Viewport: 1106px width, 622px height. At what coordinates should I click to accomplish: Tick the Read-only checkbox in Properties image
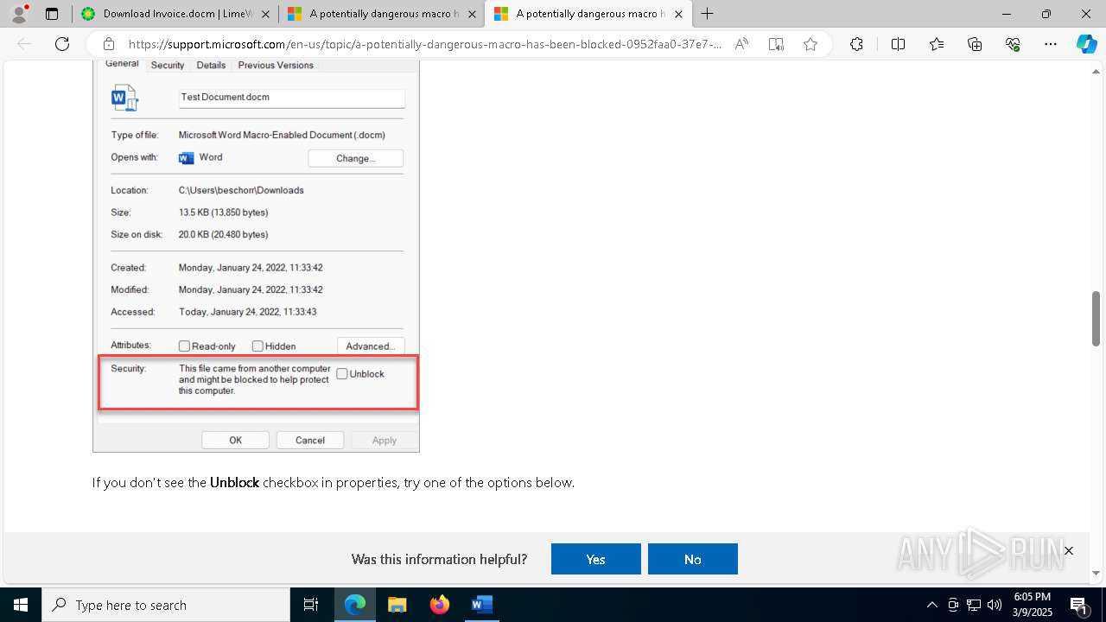click(x=184, y=346)
